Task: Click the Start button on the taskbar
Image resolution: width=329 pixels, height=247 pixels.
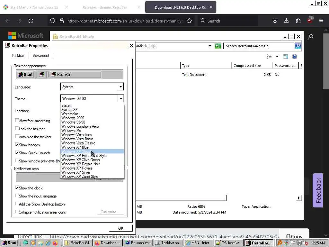Action: point(9,243)
